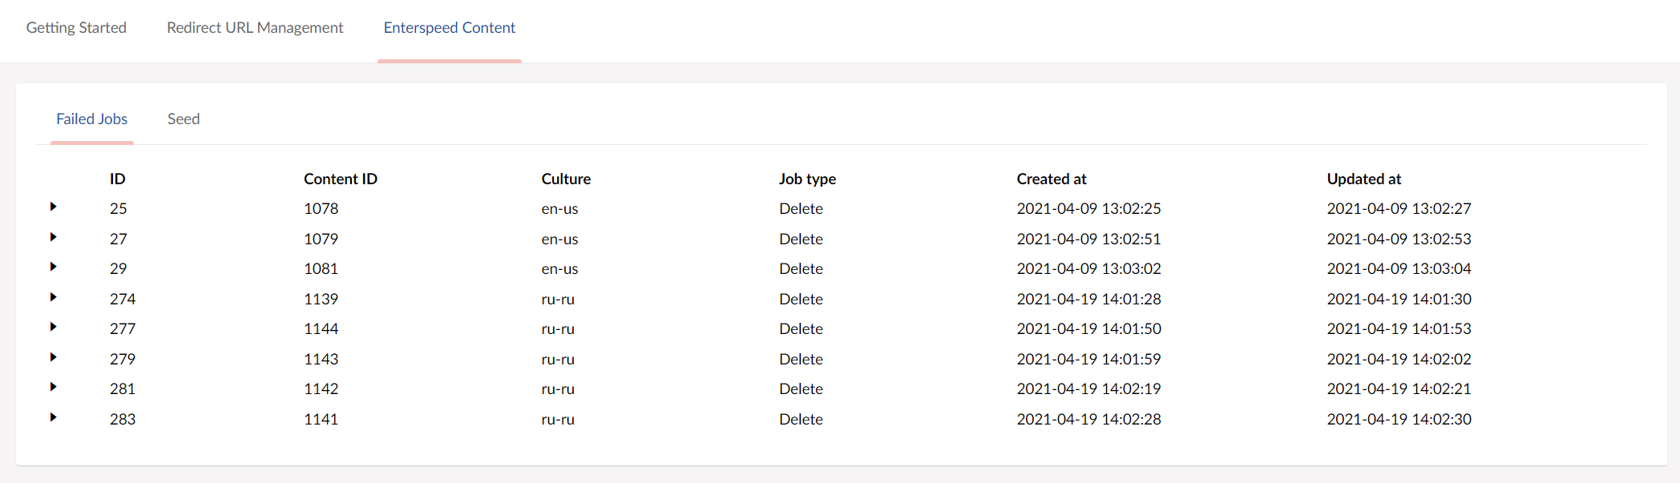1680x483 pixels.
Task: Open the Getting Started tab
Action: coord(76,28)
